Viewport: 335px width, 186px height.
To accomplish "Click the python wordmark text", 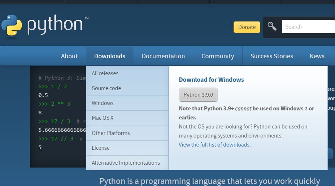I will [55, 25].
